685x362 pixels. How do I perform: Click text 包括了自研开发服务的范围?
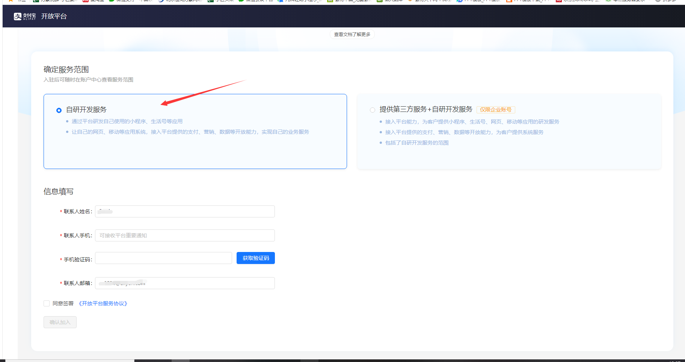coord(417,143)
